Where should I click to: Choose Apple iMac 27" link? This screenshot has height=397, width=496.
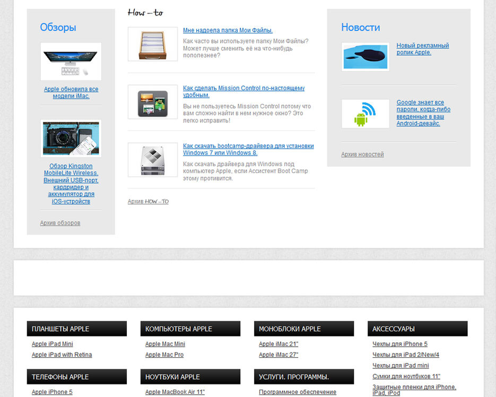pos(279,355)
